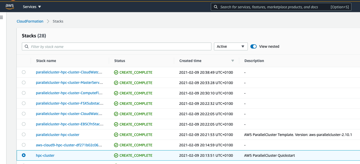360x164 pixels.
Task: Click the Filter by stack name field
Action: [120, 47]
